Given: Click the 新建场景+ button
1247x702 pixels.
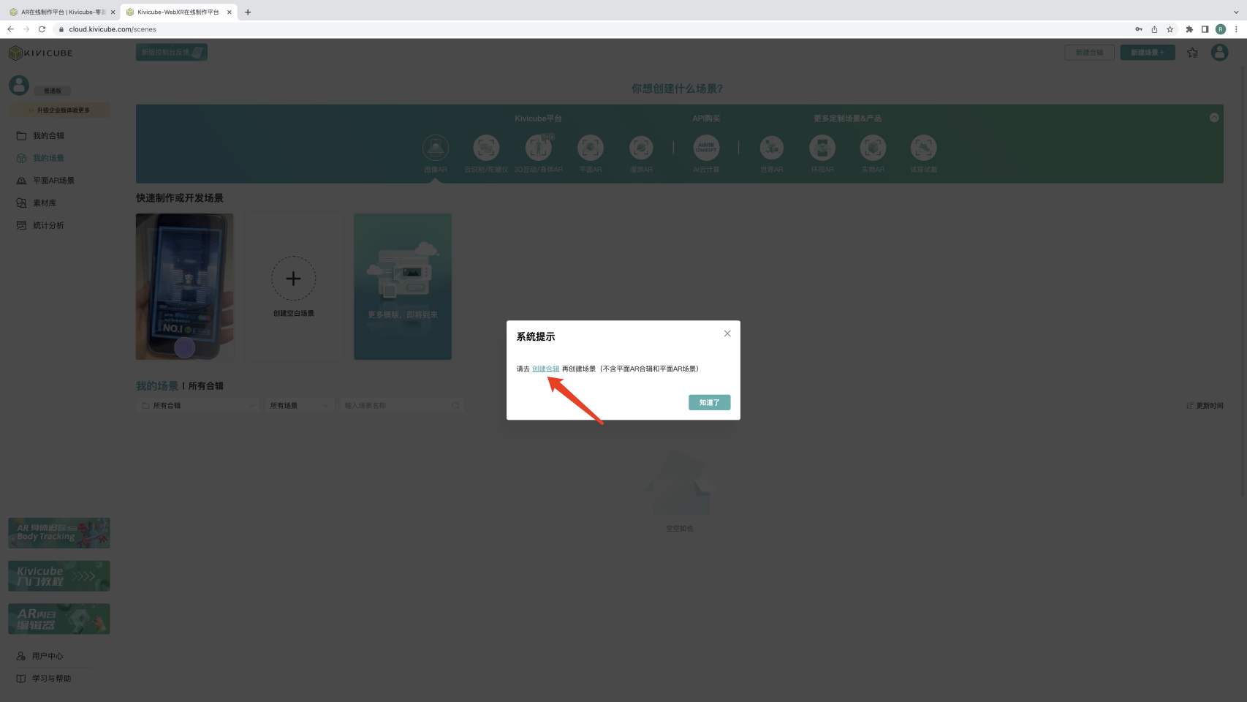Looking at the screenshot, I should pos(1147,53).
